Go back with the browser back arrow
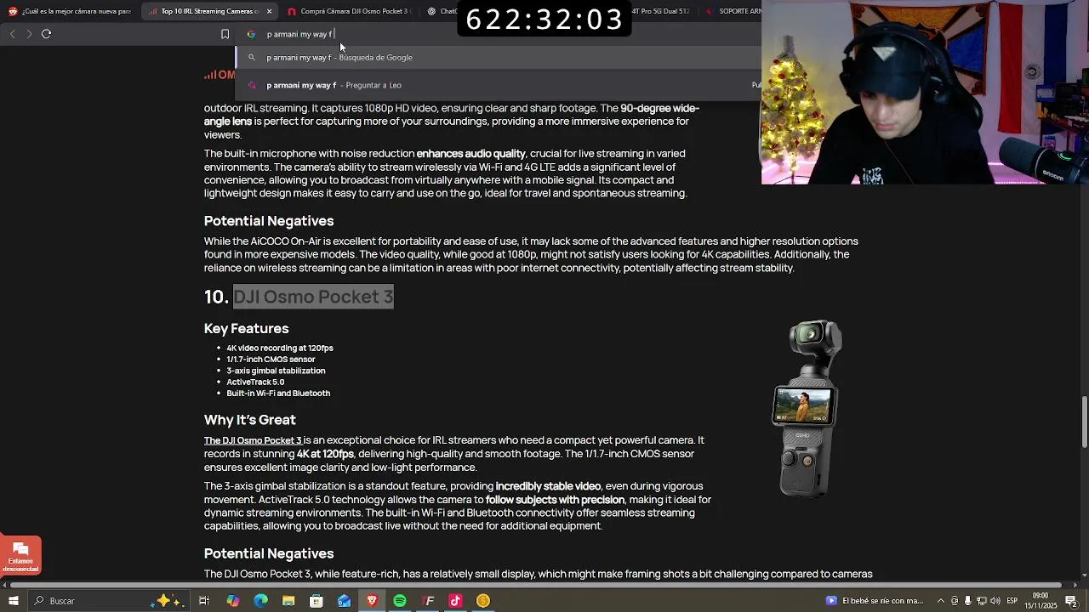The image size is (1089, 612). point(12,34)
